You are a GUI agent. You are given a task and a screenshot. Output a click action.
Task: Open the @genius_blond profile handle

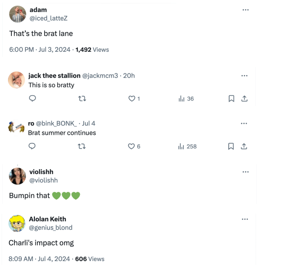coord(51,228)
